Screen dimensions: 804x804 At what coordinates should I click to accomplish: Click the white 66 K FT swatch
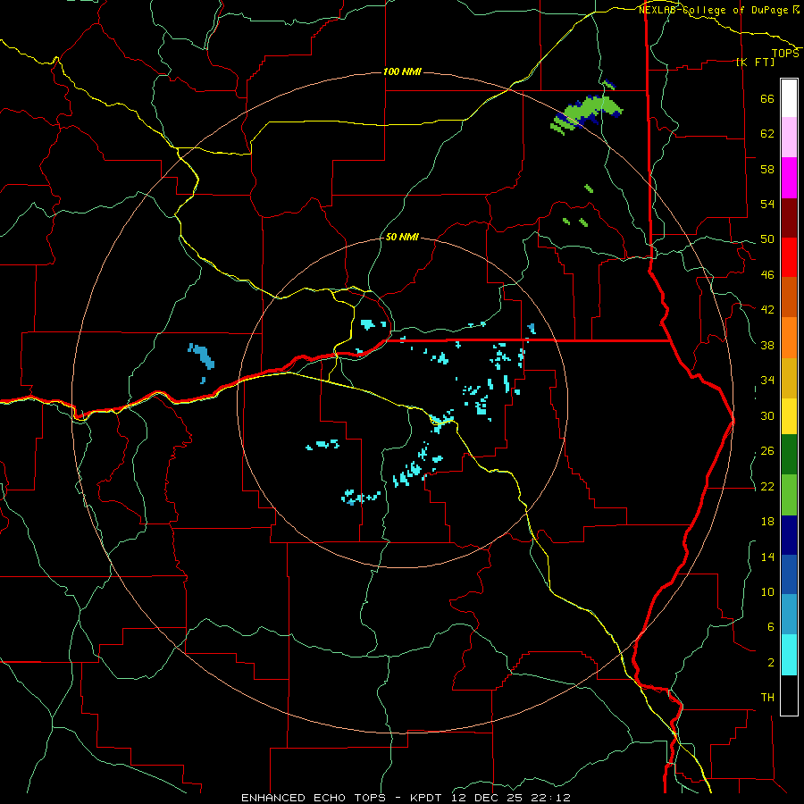(x=789, y=98)
